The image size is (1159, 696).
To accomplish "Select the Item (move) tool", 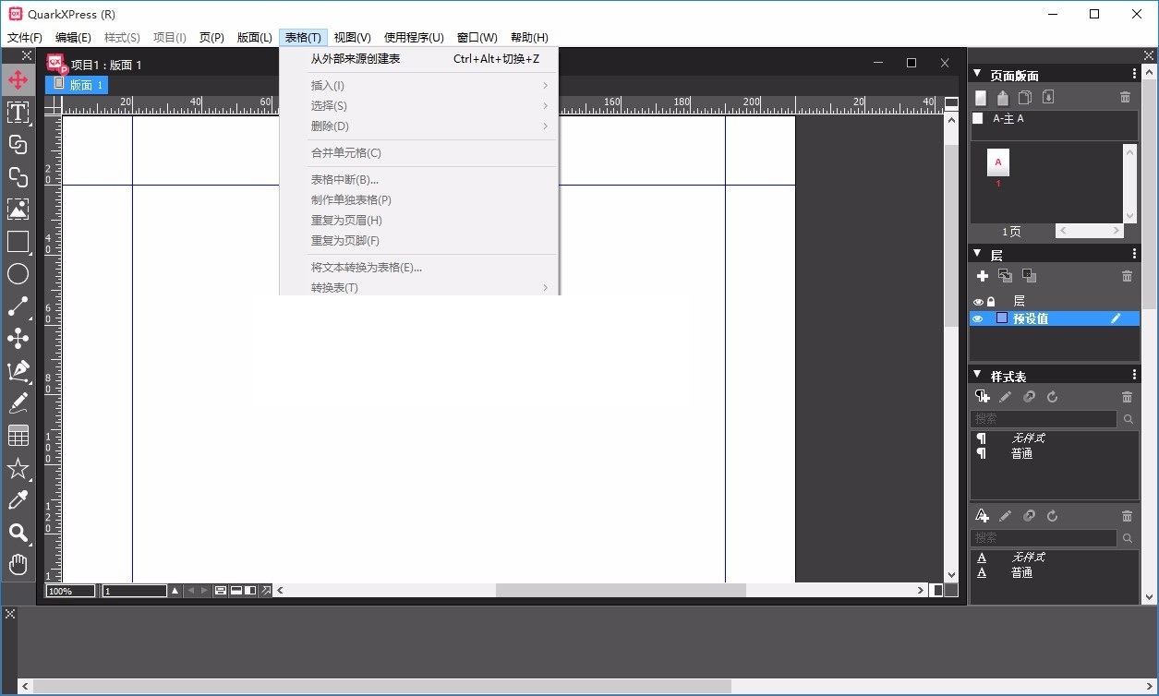I will [x=18, y=80].
